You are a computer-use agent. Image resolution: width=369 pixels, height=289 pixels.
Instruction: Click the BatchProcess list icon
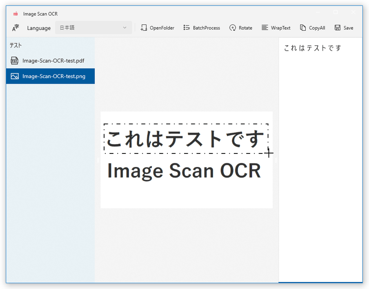pos(187,28)
